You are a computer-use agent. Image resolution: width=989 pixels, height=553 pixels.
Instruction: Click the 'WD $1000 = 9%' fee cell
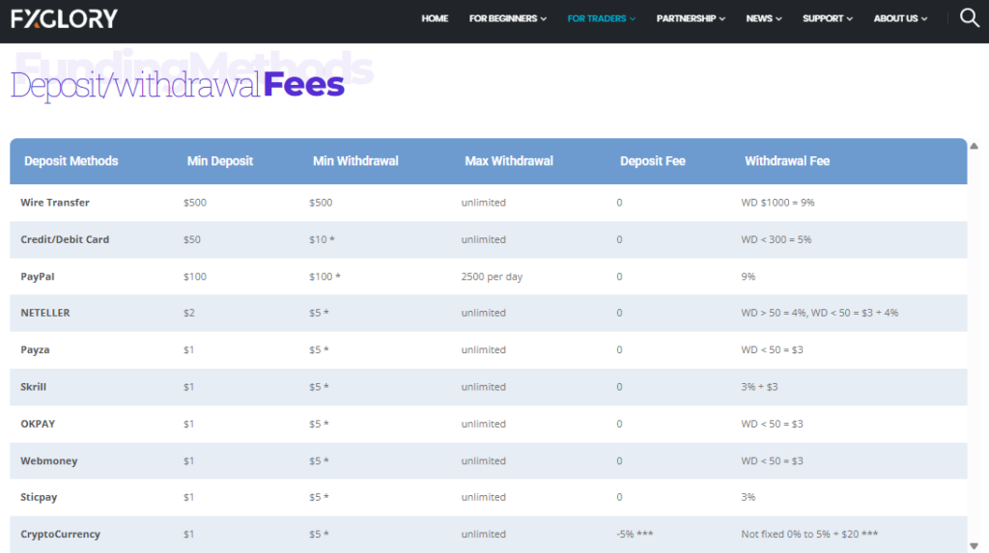[777, 203]
